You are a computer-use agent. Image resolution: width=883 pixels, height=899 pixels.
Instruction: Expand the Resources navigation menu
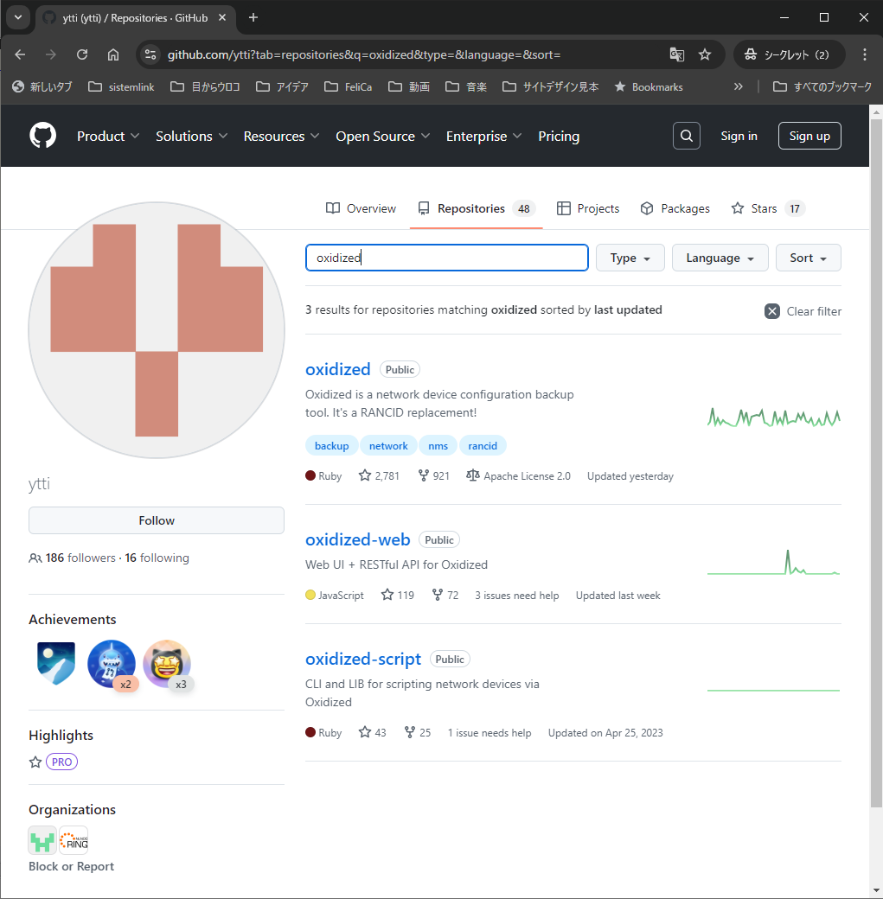281,136
